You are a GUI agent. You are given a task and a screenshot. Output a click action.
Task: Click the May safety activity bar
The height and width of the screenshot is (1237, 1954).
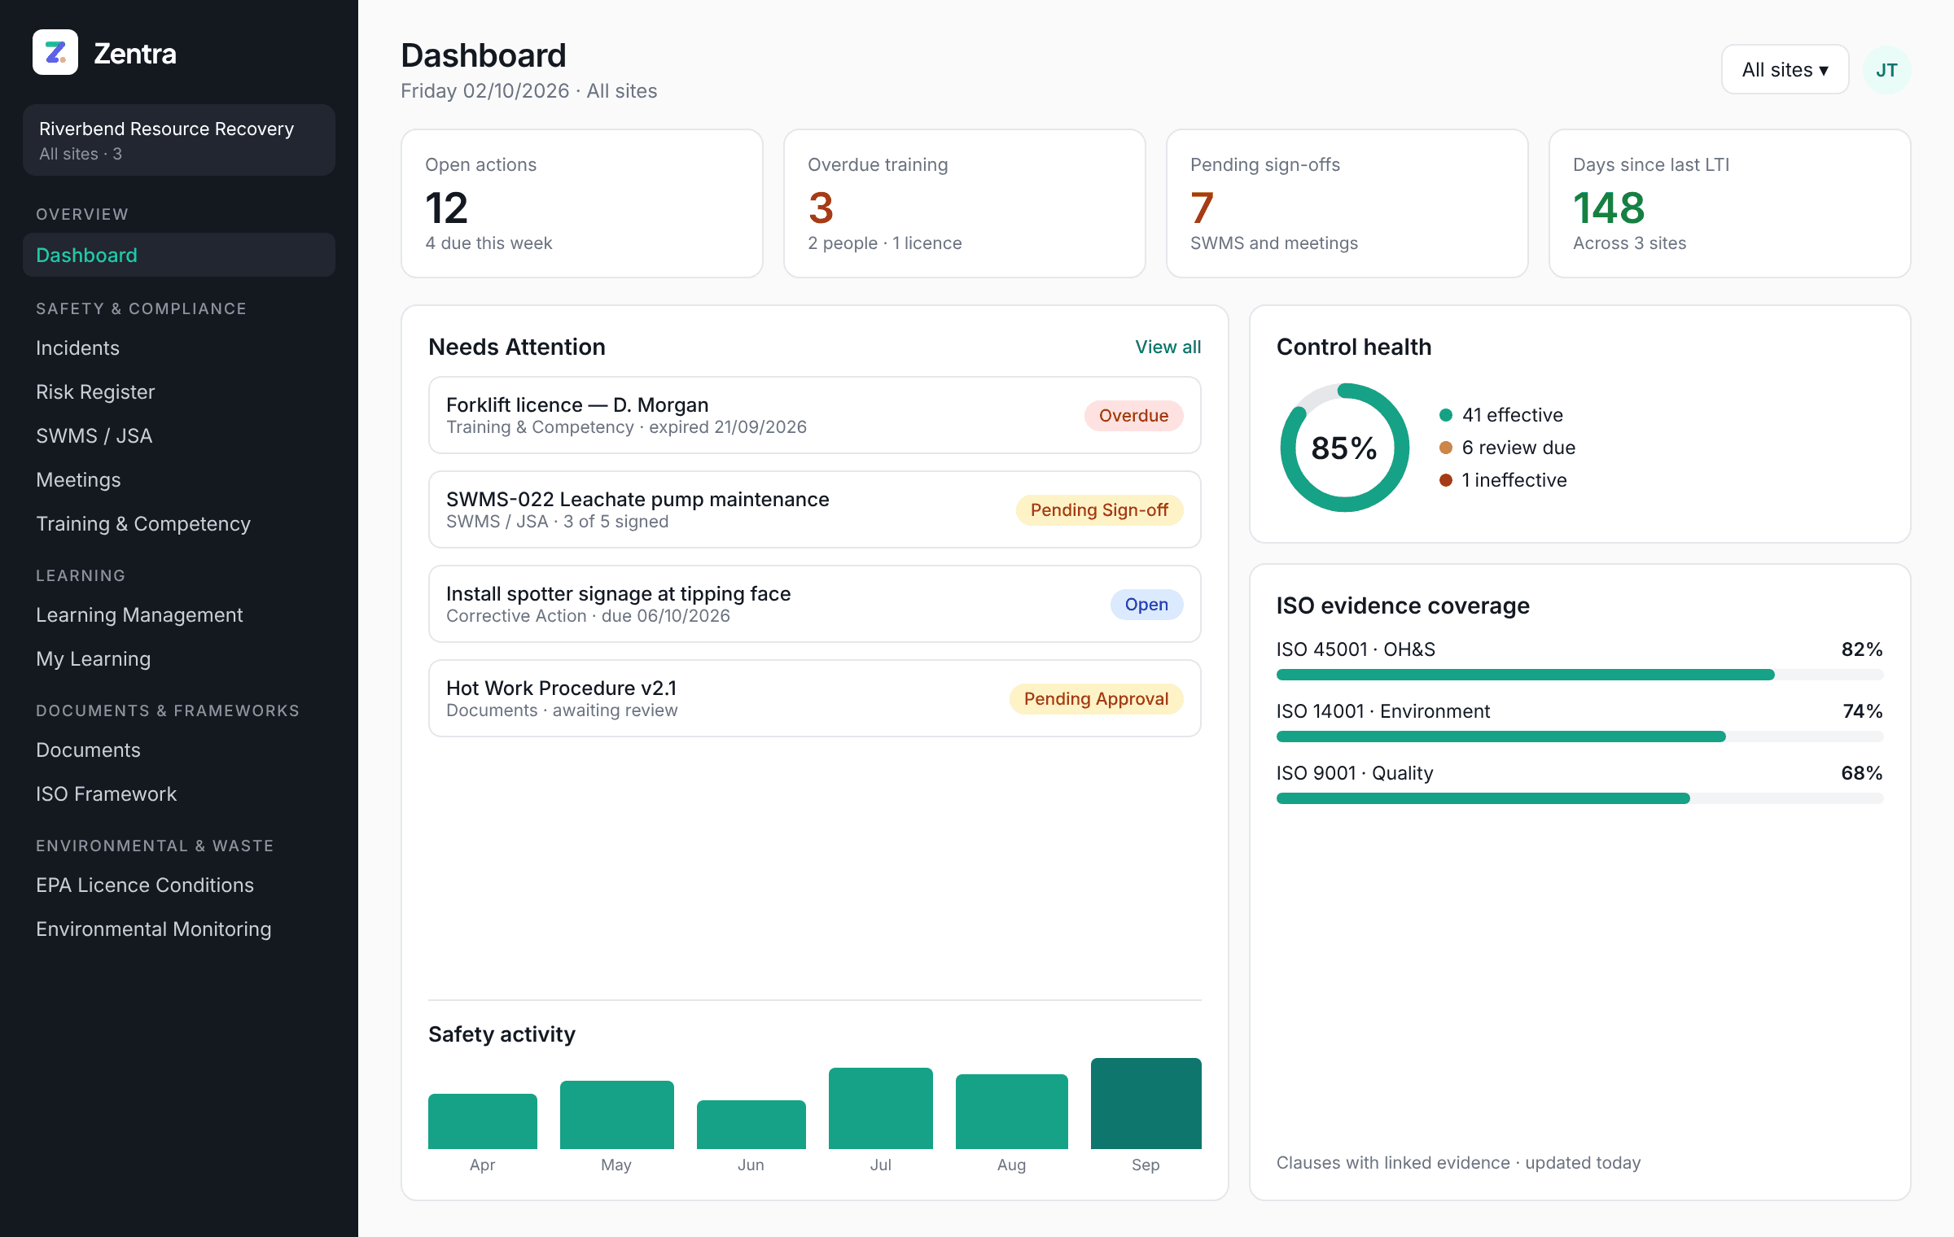point(617,1115)
